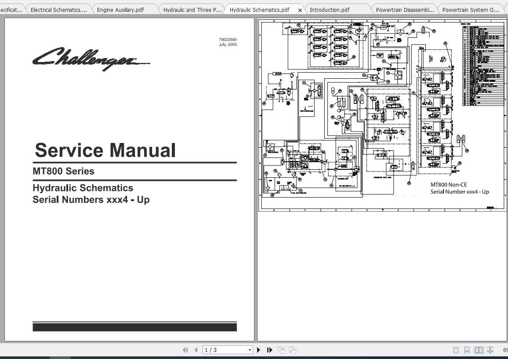Toggle two-page facing view
This screenshot has width=508, height=359.
479,350
